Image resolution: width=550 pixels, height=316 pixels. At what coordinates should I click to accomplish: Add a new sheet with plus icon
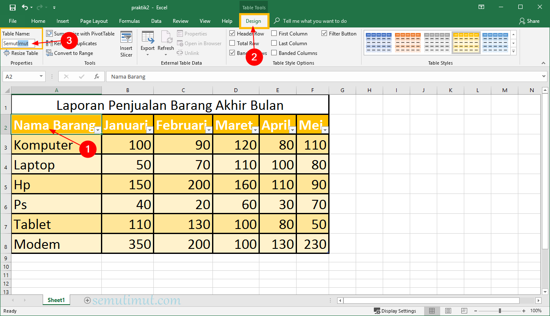pyautogui.click(x=87, y=300)
